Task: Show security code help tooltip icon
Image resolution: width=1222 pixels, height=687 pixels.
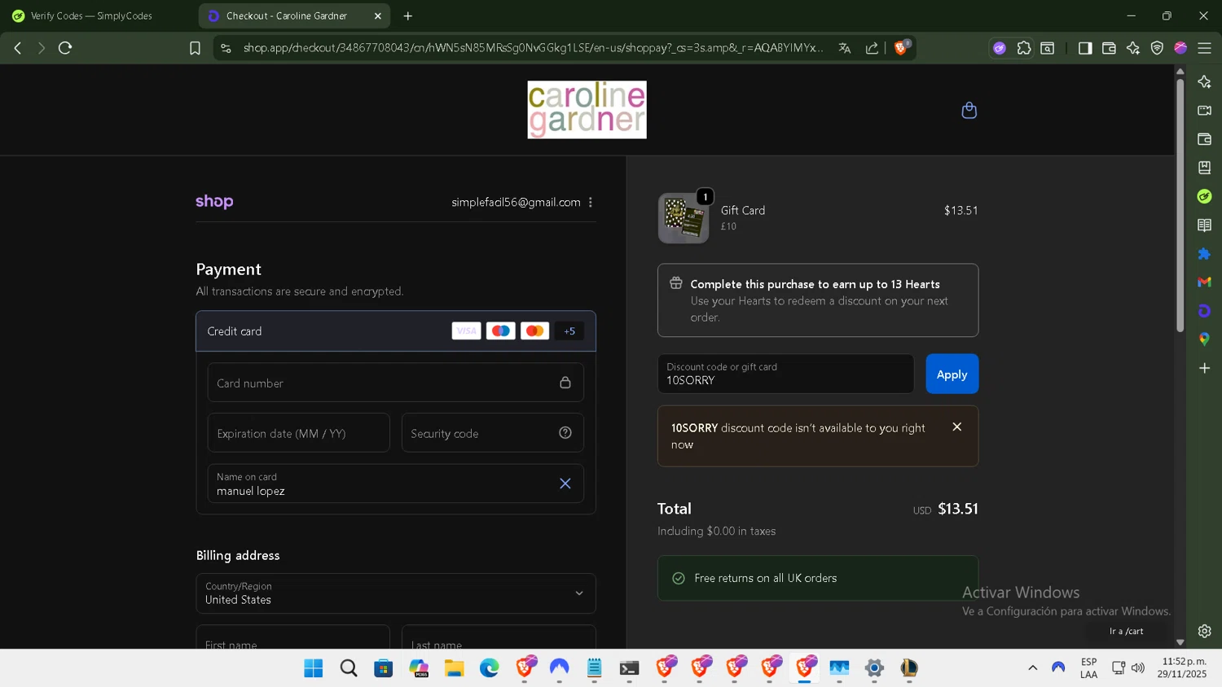Action: 565,433
